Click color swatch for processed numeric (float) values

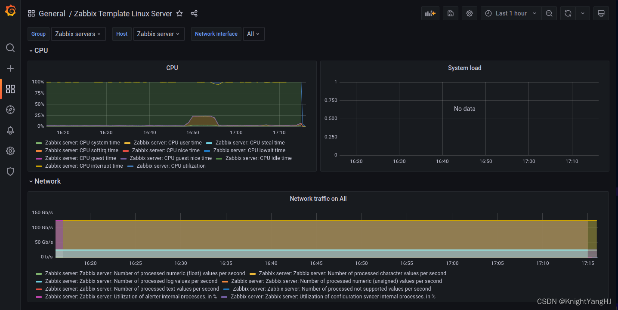(39, 273)
